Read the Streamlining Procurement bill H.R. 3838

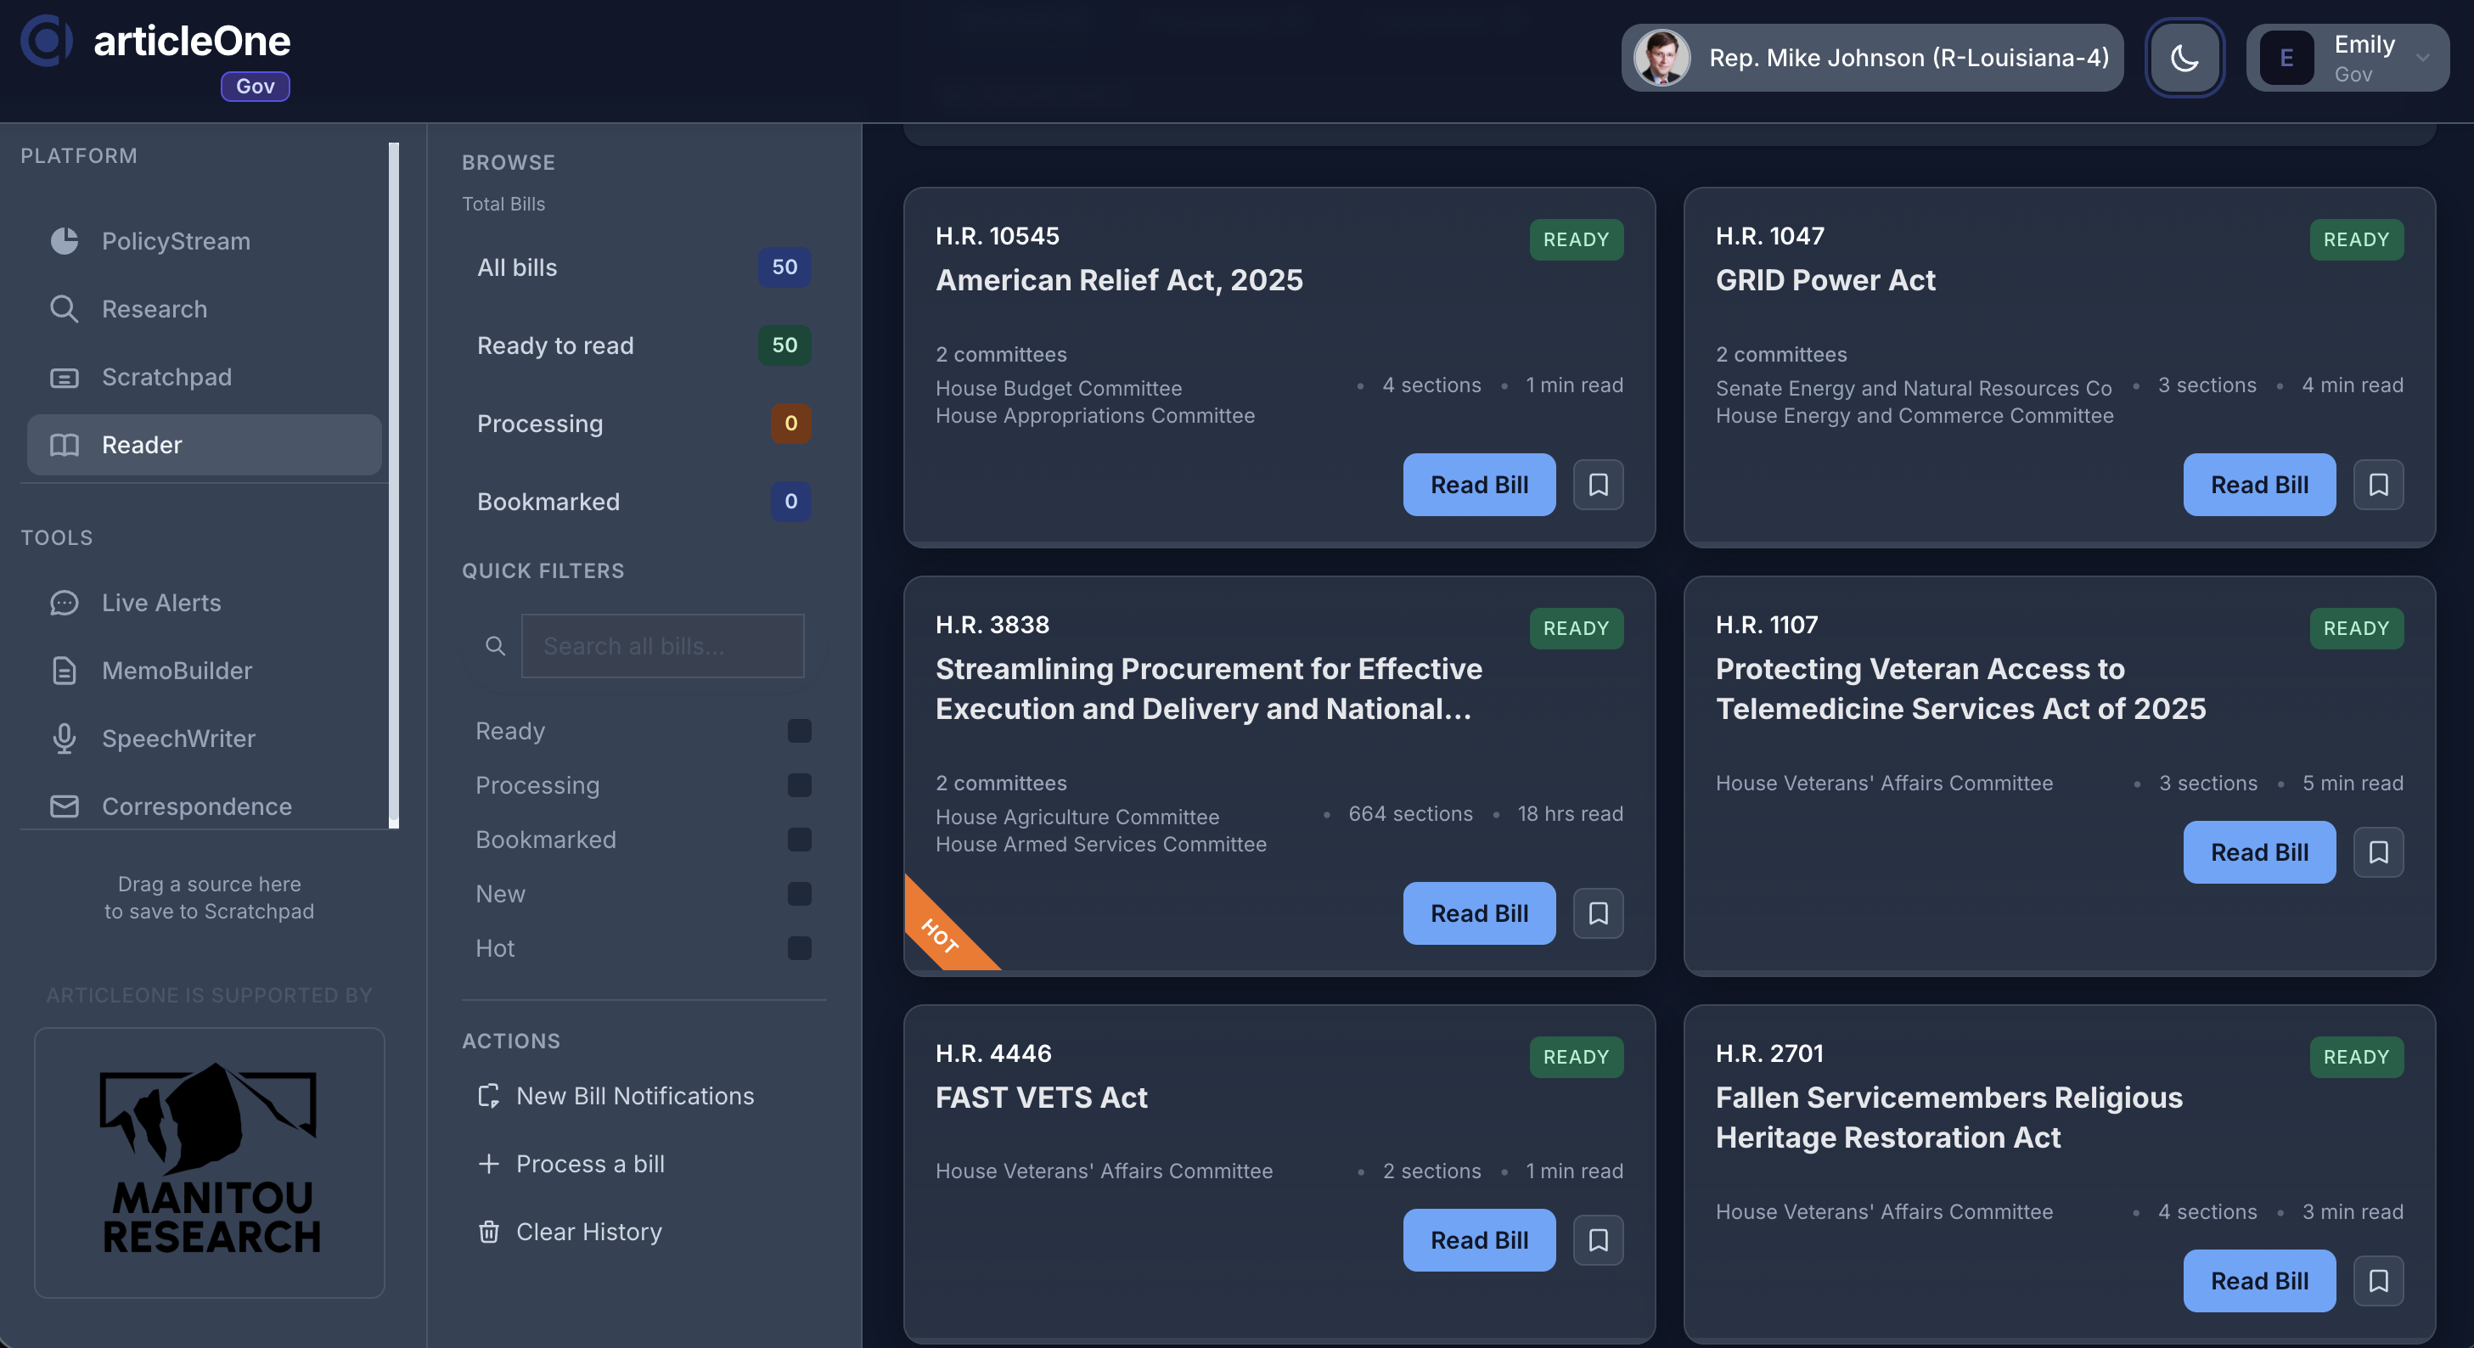pyautogui.click(x=1478, y=913)
